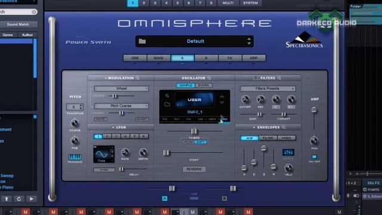Click the browser refresh arrow icon
382x215 pixels.
(19, 199)
